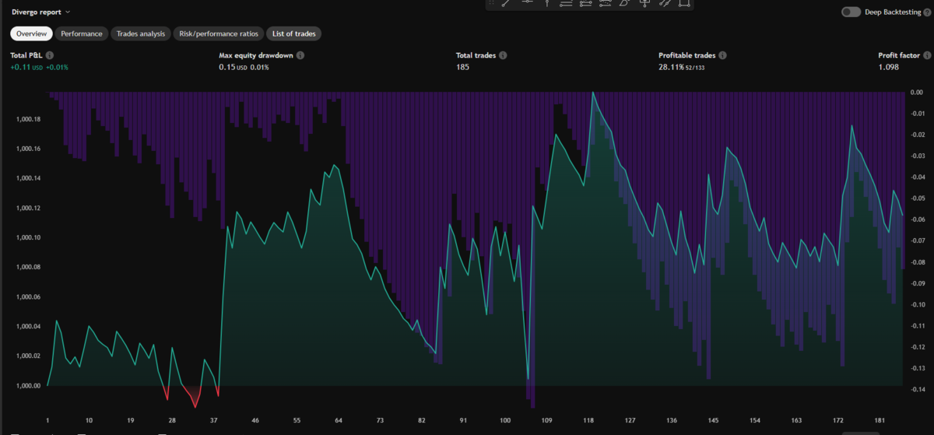The height and width of the screenshot is (435, 934).
Task: Click the 1,000.10 equity axis label
Action: coord(28,237)
